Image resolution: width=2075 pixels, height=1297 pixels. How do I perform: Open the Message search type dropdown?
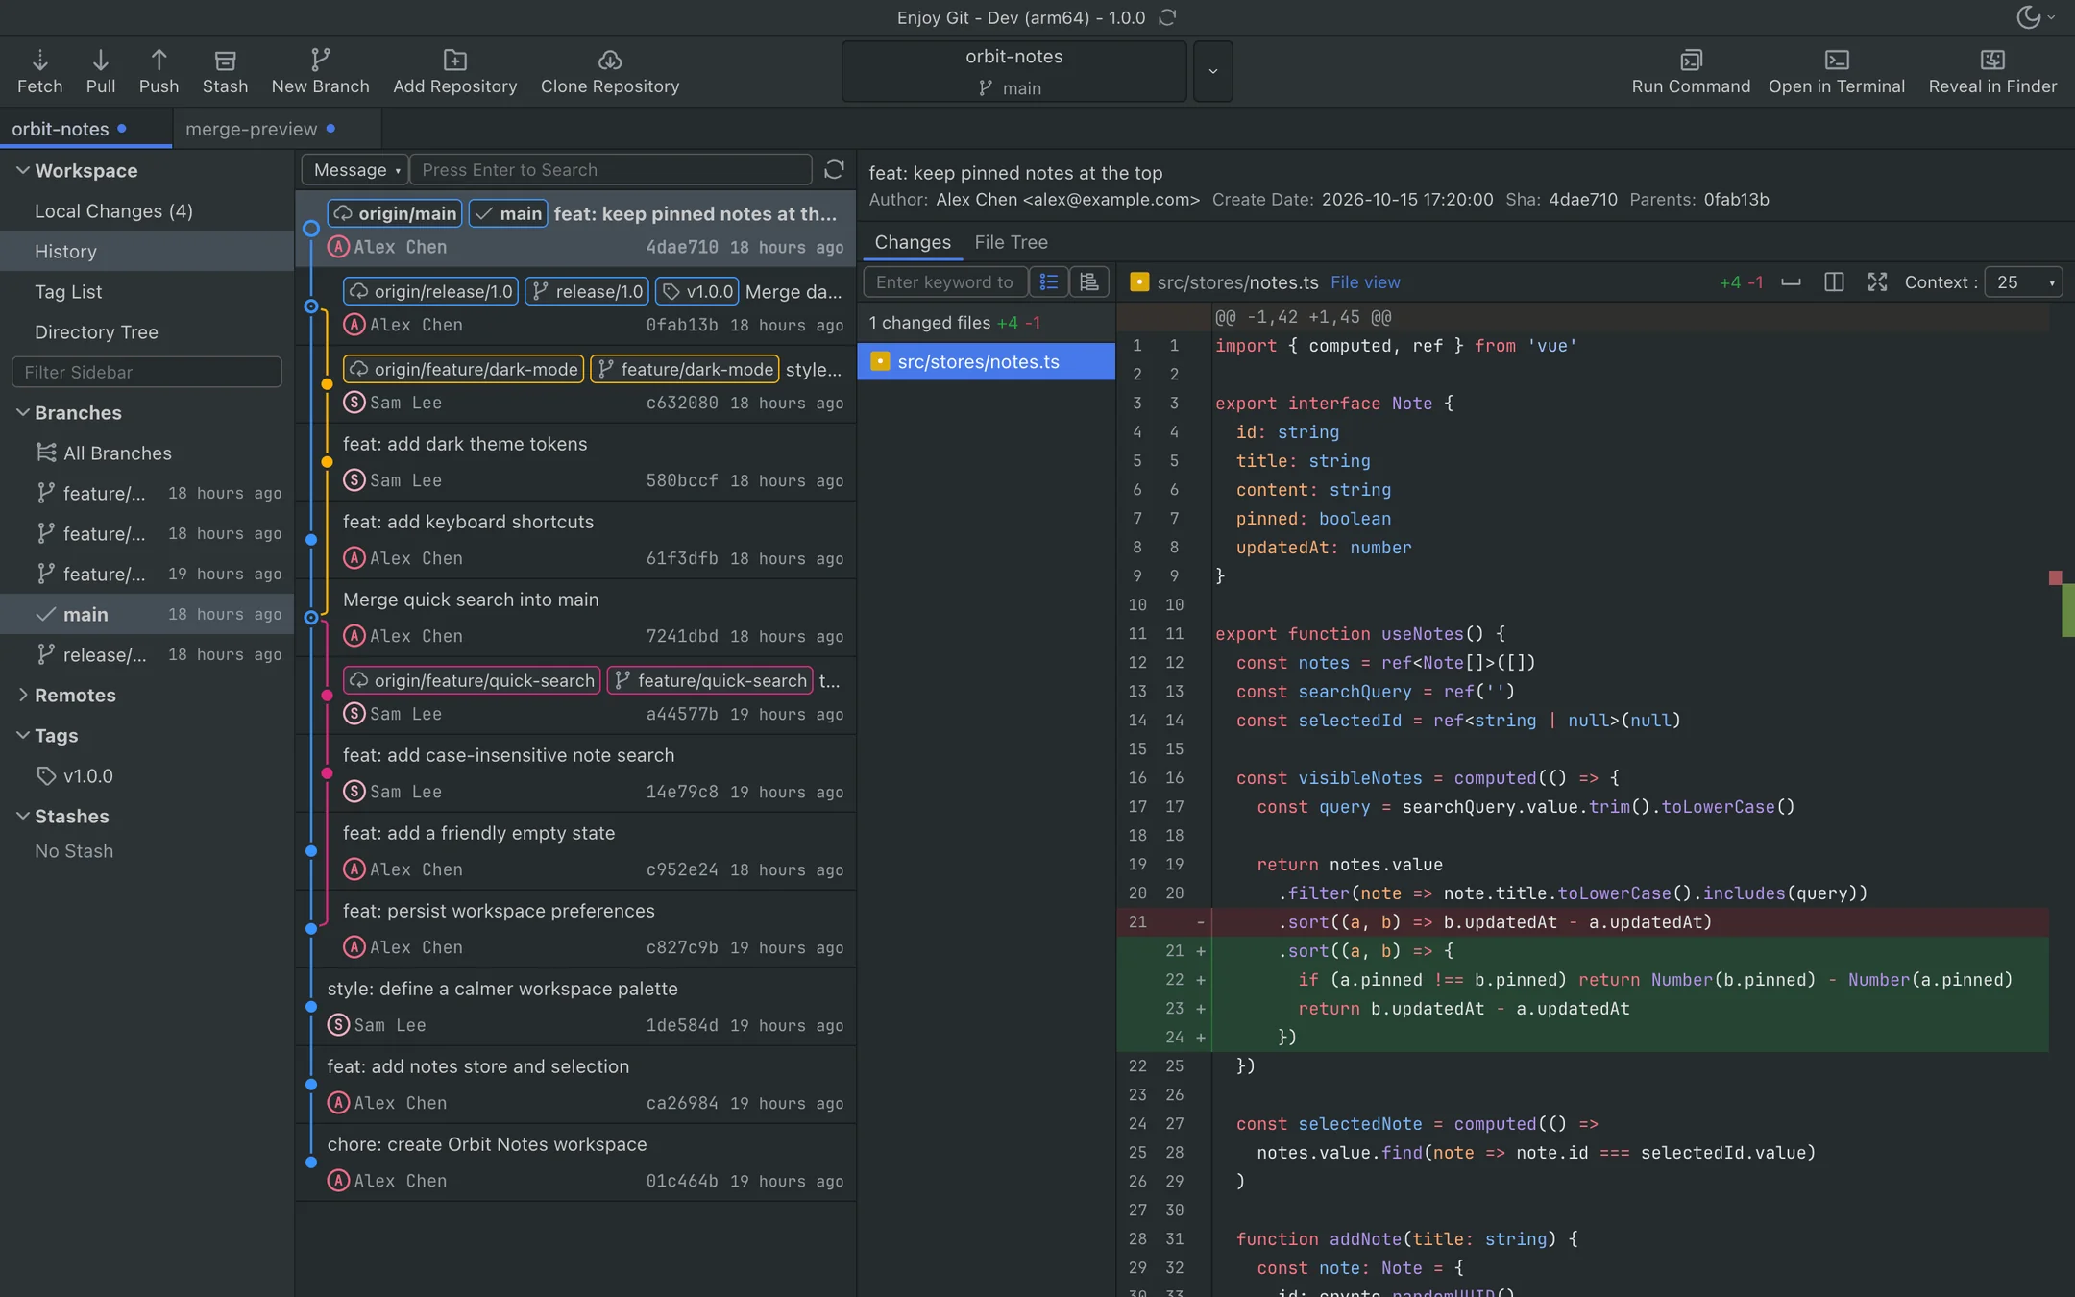coord(355,169)
